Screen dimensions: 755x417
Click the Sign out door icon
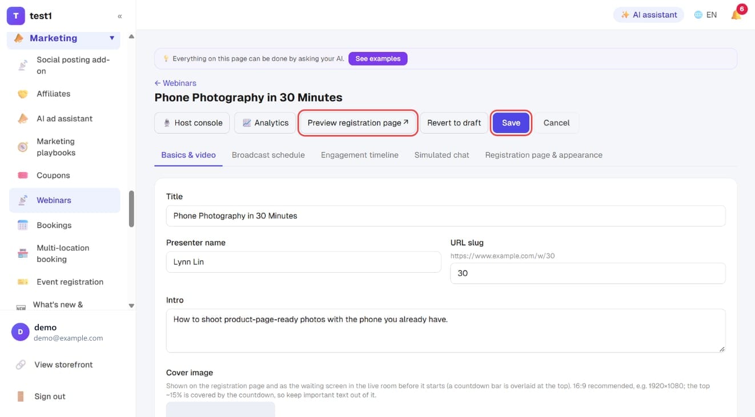coord(21,396)
